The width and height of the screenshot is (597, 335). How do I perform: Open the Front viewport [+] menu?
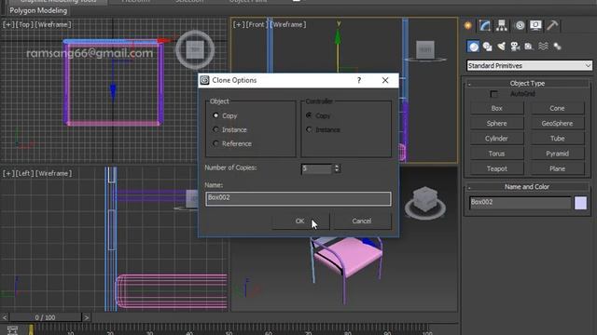pos(239,25)
